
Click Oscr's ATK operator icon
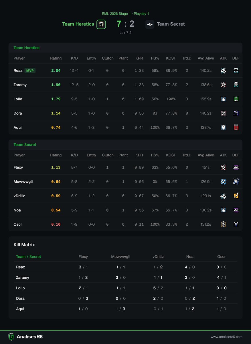(223, 224)
